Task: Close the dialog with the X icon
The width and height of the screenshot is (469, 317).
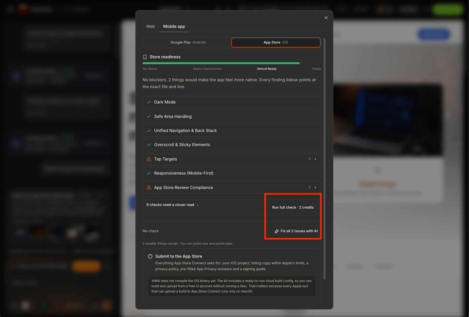Action: tap(326, 18)
